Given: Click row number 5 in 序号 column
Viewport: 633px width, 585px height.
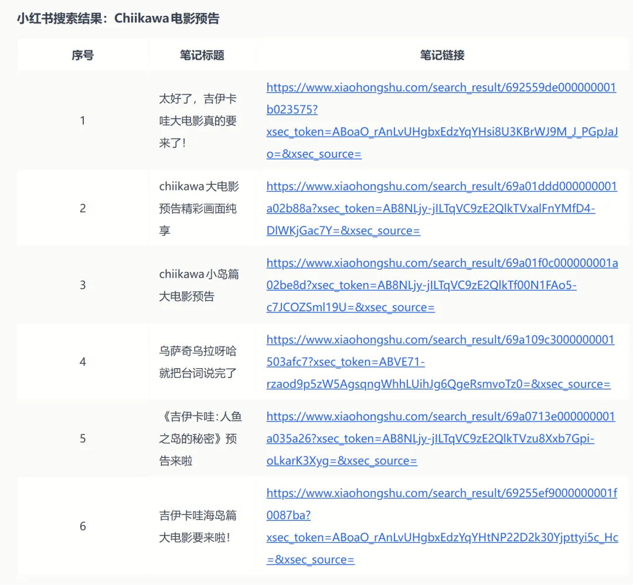Looking at the screenshot, I should tap(83, 438).
